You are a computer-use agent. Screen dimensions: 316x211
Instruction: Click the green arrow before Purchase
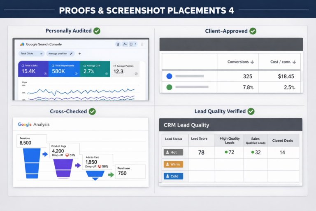111,174
